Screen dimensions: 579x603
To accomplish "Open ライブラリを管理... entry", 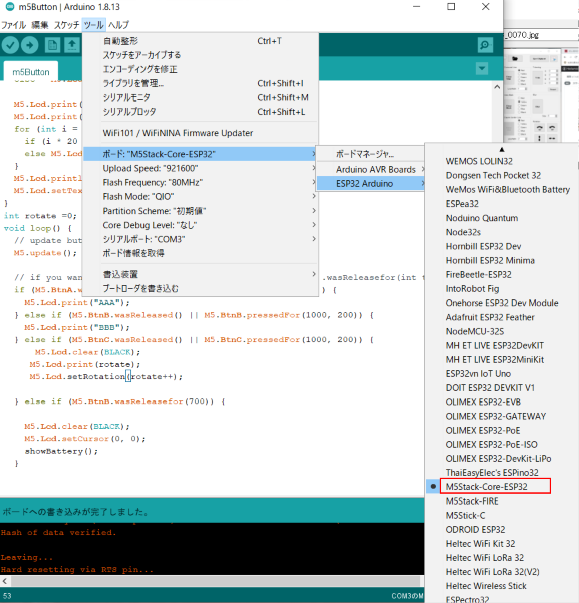I will click(200, 83).
